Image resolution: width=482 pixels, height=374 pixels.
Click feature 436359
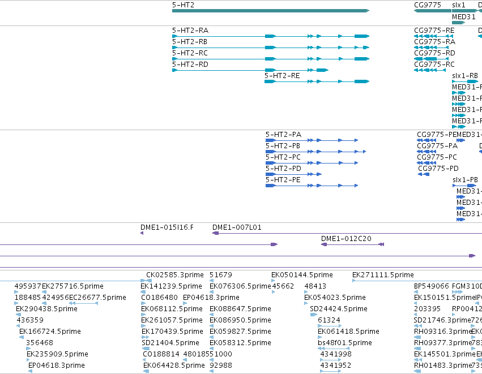tap(30, 321)
